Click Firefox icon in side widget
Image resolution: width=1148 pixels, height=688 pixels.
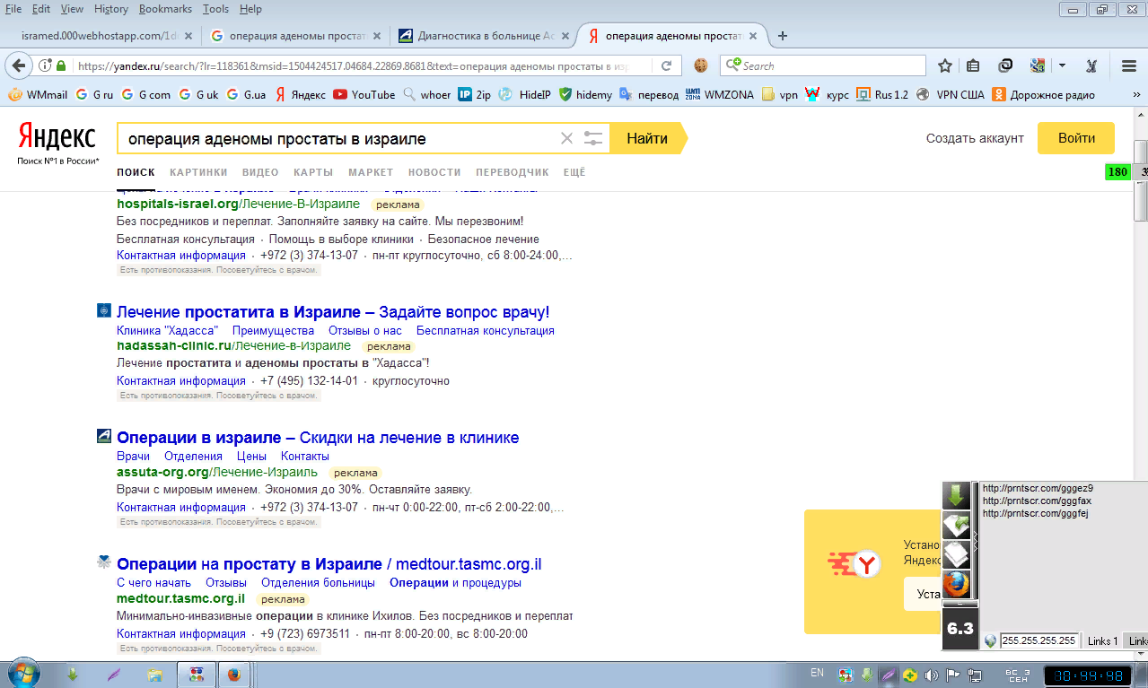(x=957, y=585)
